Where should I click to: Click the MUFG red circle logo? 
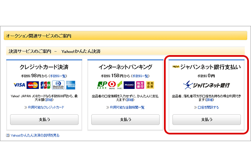[113, 85]
